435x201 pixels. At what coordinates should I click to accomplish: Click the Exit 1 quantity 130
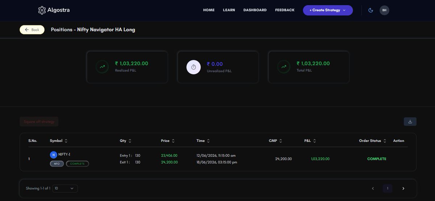(138, 162)
